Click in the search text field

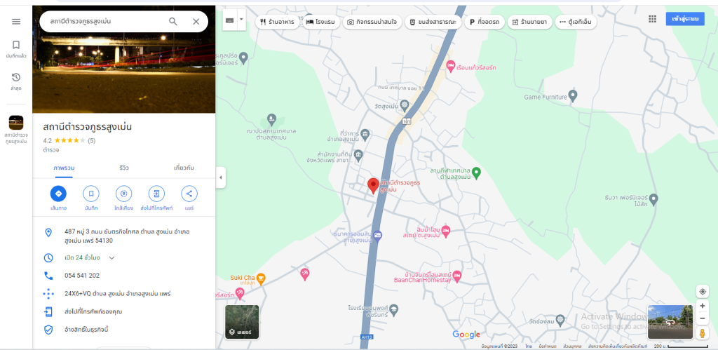[102, 22]
